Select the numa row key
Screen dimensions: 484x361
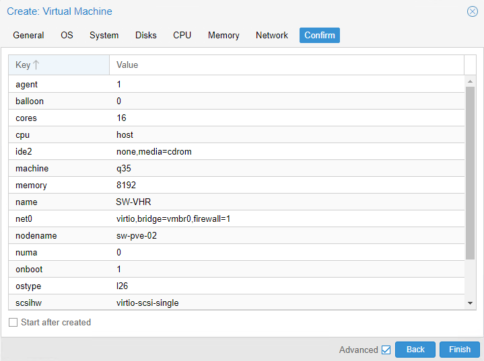26,253
